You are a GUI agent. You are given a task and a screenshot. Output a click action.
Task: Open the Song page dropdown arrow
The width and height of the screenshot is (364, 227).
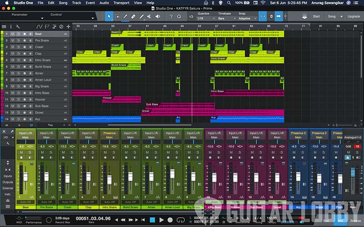(x=341, y=16)
